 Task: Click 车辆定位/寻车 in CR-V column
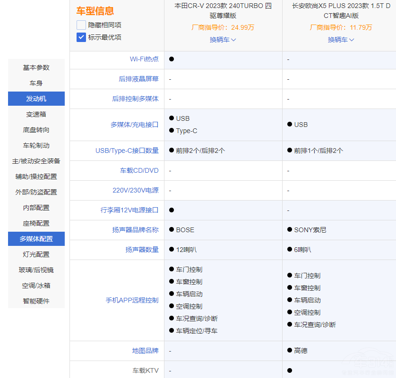(x=197, y=331)
